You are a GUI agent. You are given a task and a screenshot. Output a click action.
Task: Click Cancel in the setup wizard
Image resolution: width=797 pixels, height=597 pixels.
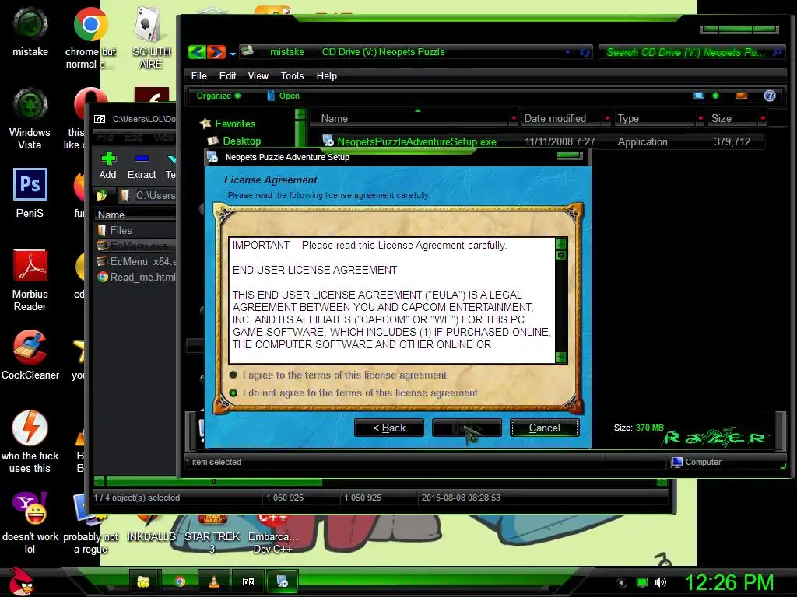coord(544,428)
